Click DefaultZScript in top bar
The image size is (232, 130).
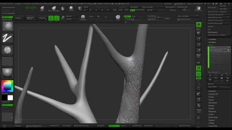(198, 4)
